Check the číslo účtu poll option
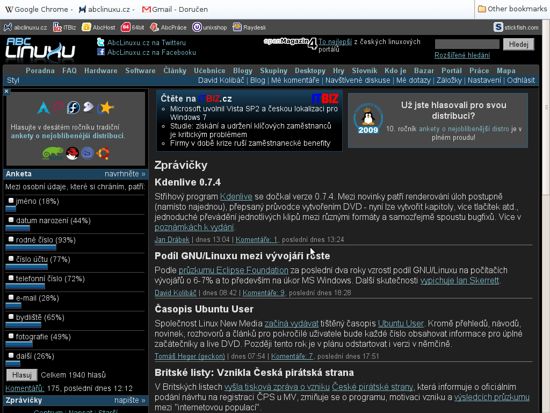This screenshot has height=413, width=550. (x=11, y=259)
